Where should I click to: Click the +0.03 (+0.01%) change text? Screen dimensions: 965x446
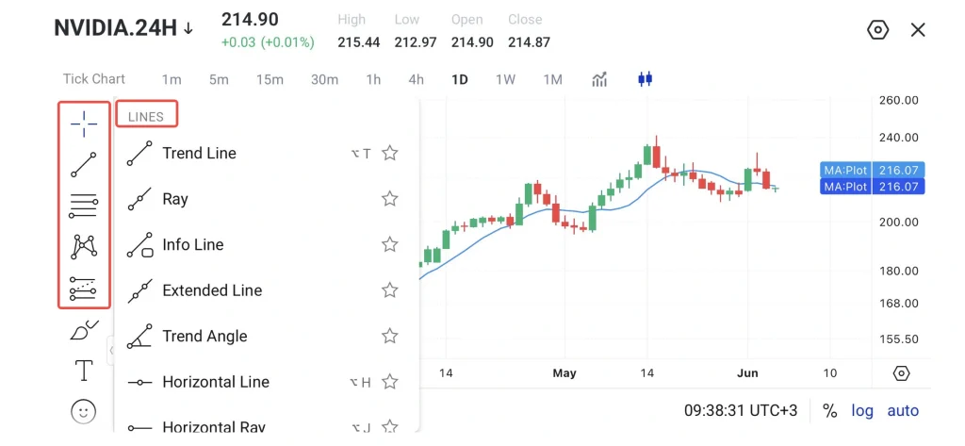click(268, 42)
